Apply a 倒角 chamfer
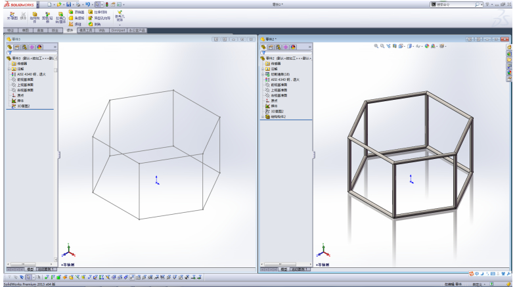The width and height of the screenshot is (513, 287). click(x=95, y=24)
